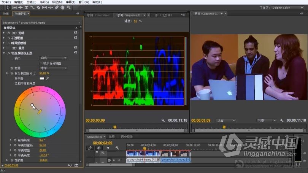Toggle fx bypass box for 裁剪 effect

click(x=9, y=48)
